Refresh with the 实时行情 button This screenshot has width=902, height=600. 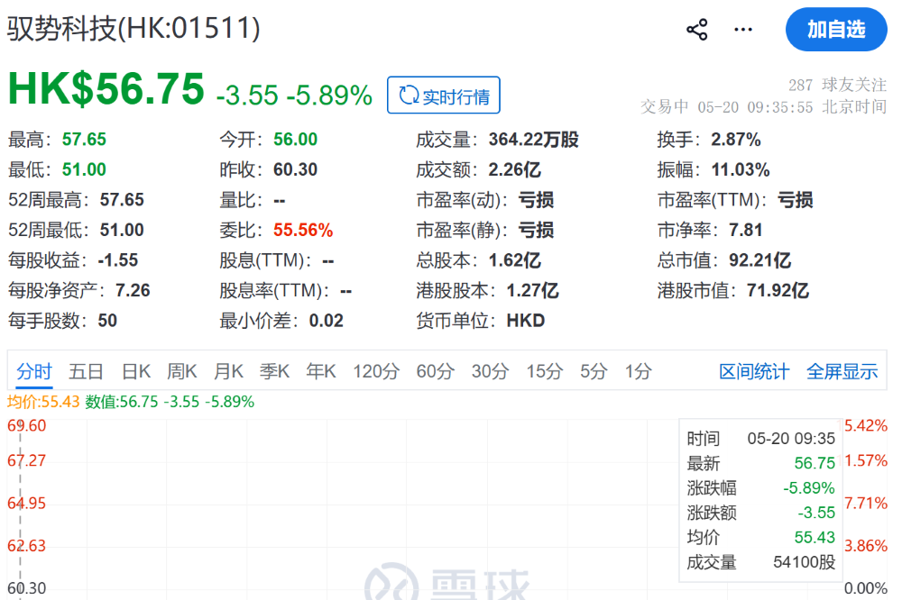pyautogui.click(x=444, y=95)
